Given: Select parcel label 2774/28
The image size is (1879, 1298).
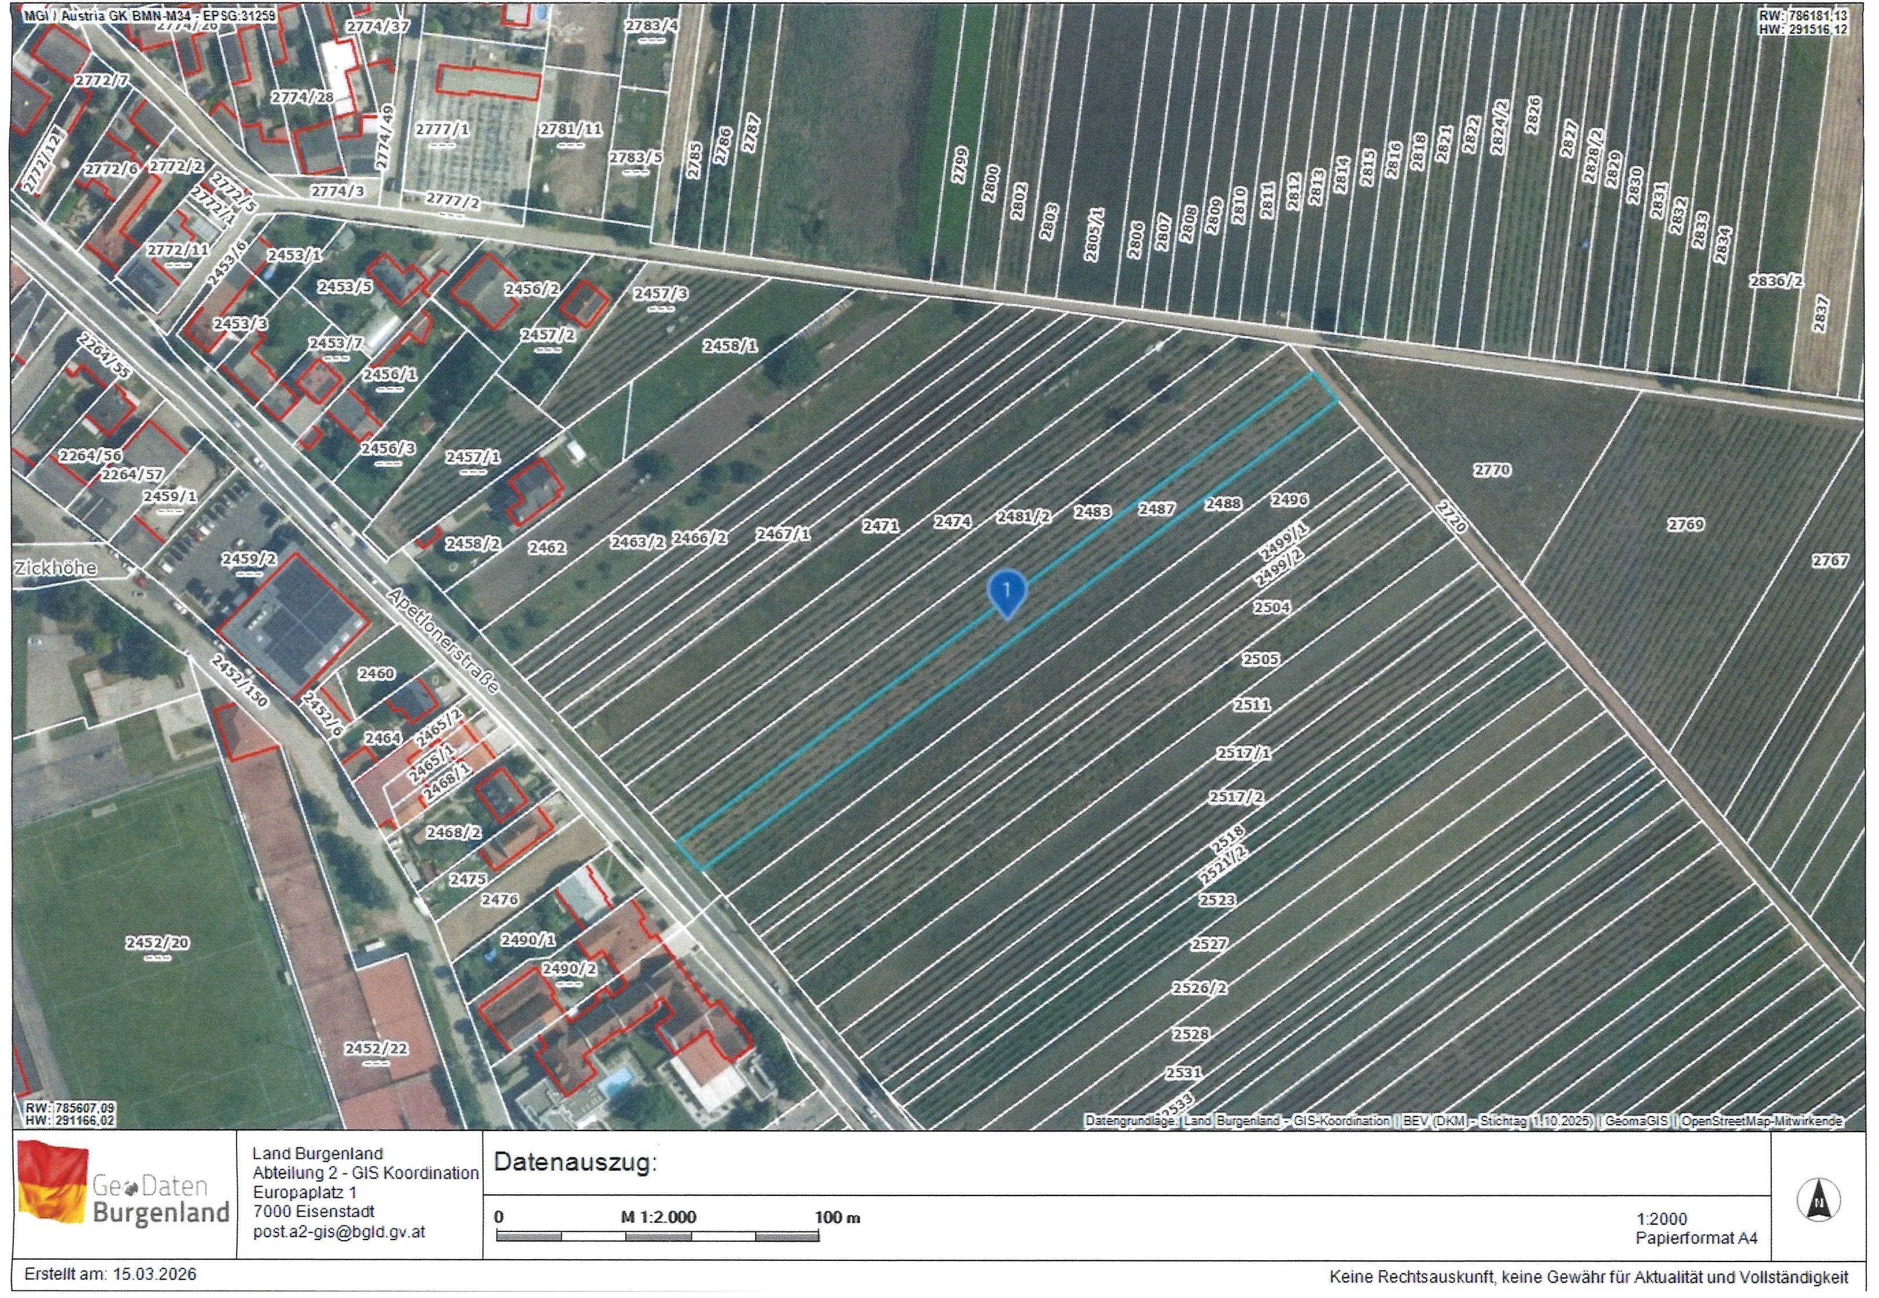Looking at the screenshot, I should (302, 97).
